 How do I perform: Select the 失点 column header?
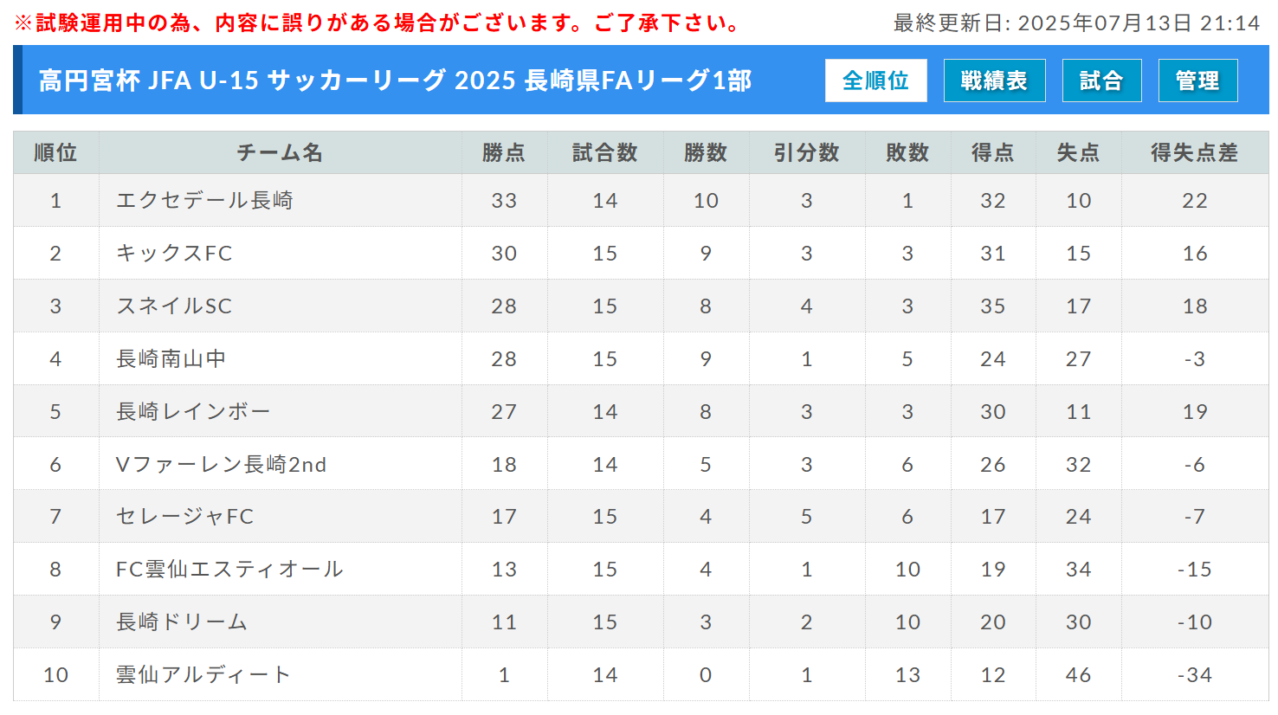(1079, 153)
